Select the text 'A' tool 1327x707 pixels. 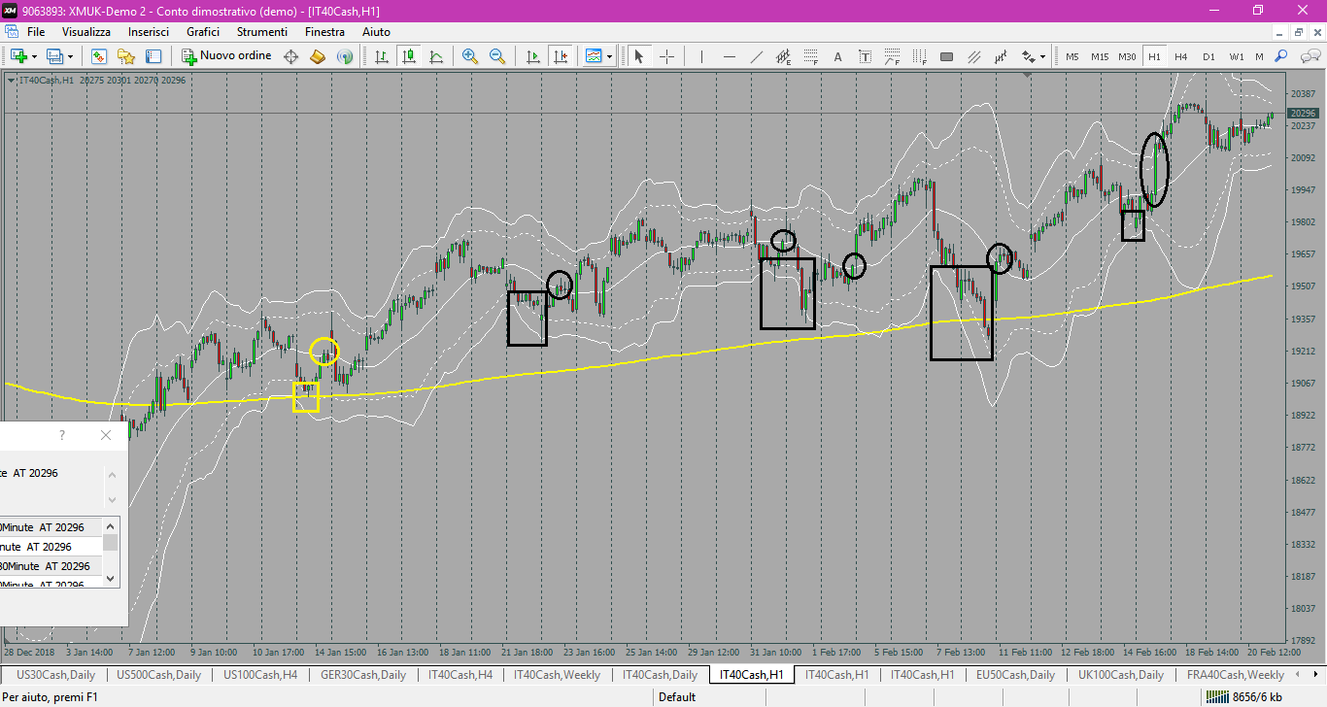[x=837, y=56]
